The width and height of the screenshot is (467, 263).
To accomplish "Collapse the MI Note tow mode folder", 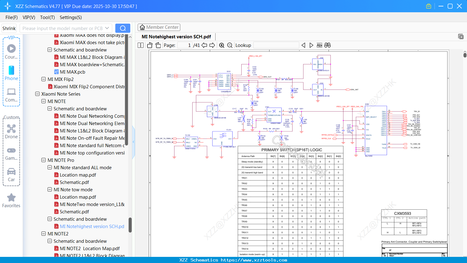I will [50, 190].
